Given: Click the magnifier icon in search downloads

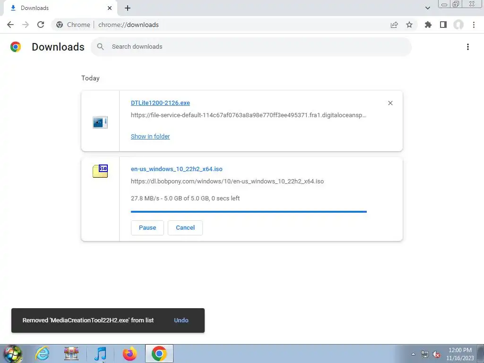Looking at the screenshot, I should (100, 47).
